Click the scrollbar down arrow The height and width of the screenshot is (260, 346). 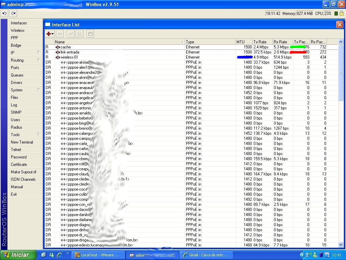pos(341,244)
